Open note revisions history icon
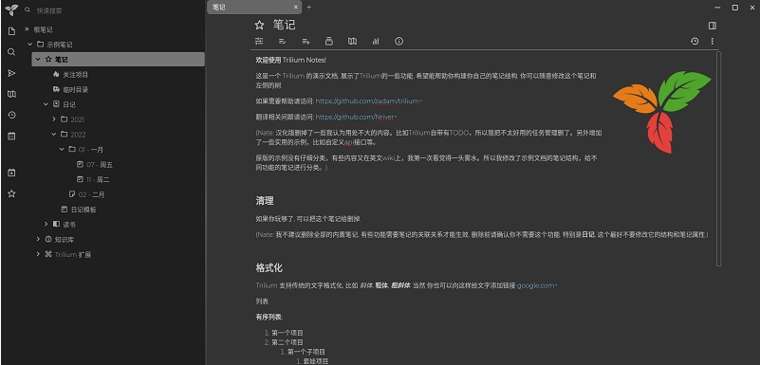This screenshot has height=365, width=760. [695, 41]
